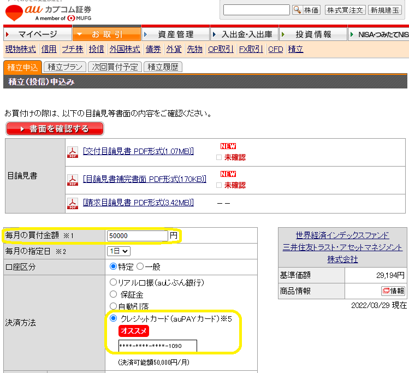Click the 書面を確認する red button

coord(55,128)
